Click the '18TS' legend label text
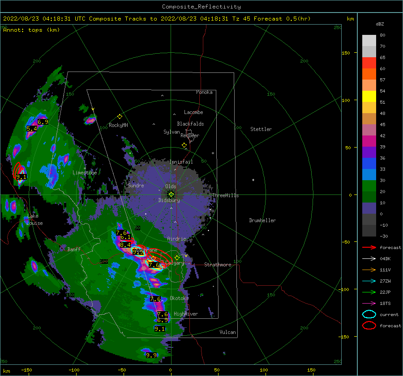This screenshot has width=403, height=376. [385, 304]
